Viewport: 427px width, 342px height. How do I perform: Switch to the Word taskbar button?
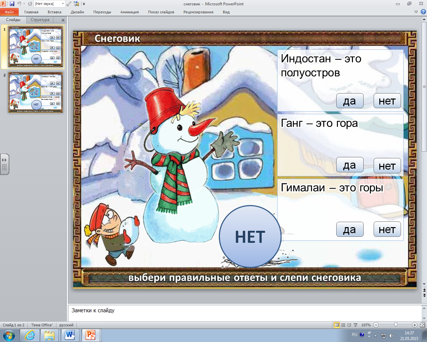point(70,335)
